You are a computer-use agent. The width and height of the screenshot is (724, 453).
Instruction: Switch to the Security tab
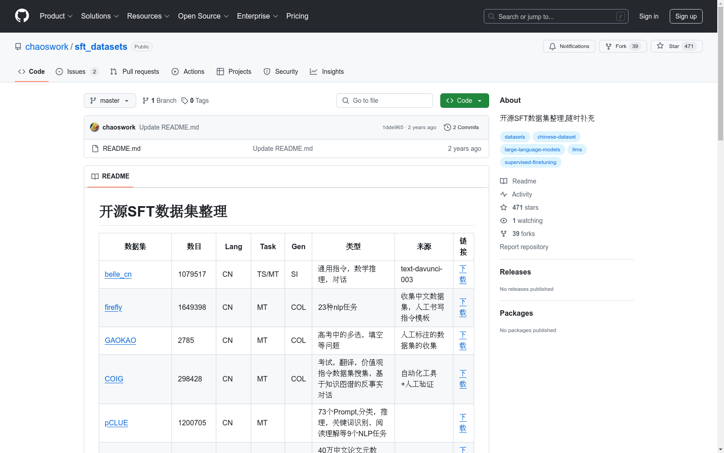[x=281, y=72]
